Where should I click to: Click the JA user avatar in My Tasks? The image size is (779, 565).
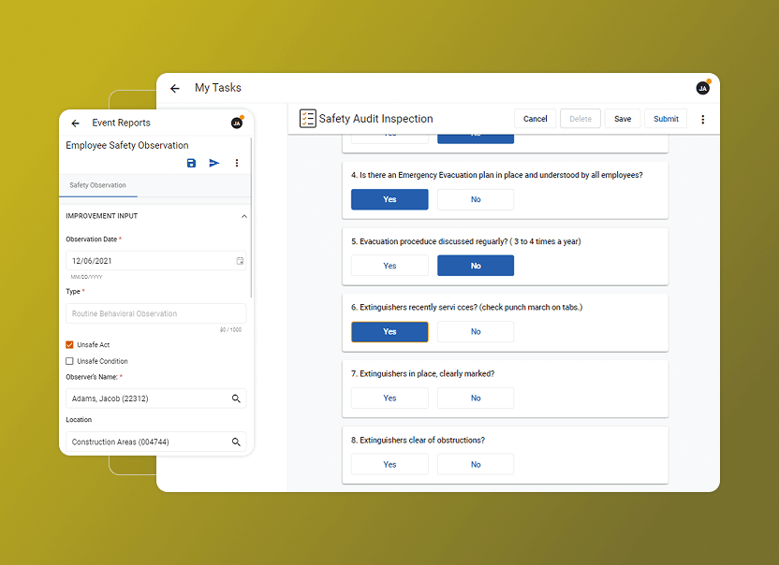coord(702,87)
